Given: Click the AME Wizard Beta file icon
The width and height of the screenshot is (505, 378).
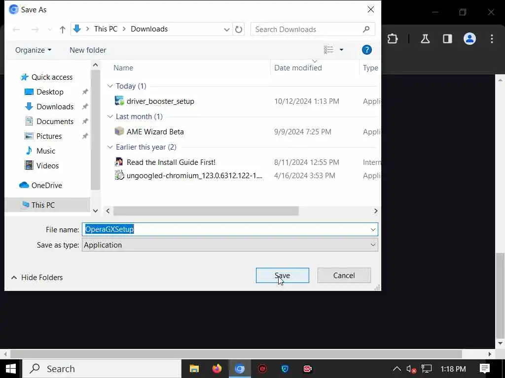Looking at the screenshot, I should 119,131.
